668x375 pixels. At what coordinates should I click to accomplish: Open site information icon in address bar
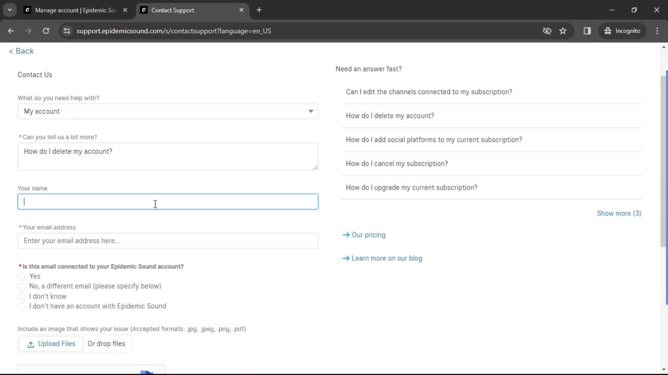tap(67, 31)
